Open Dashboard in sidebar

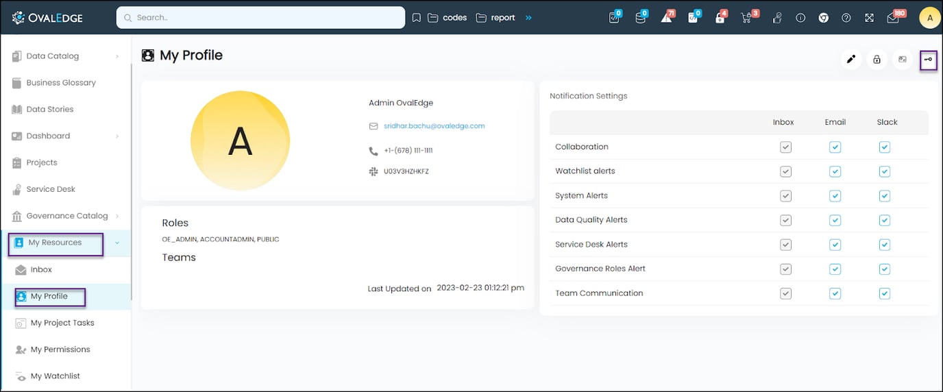[x=48, y=136]
